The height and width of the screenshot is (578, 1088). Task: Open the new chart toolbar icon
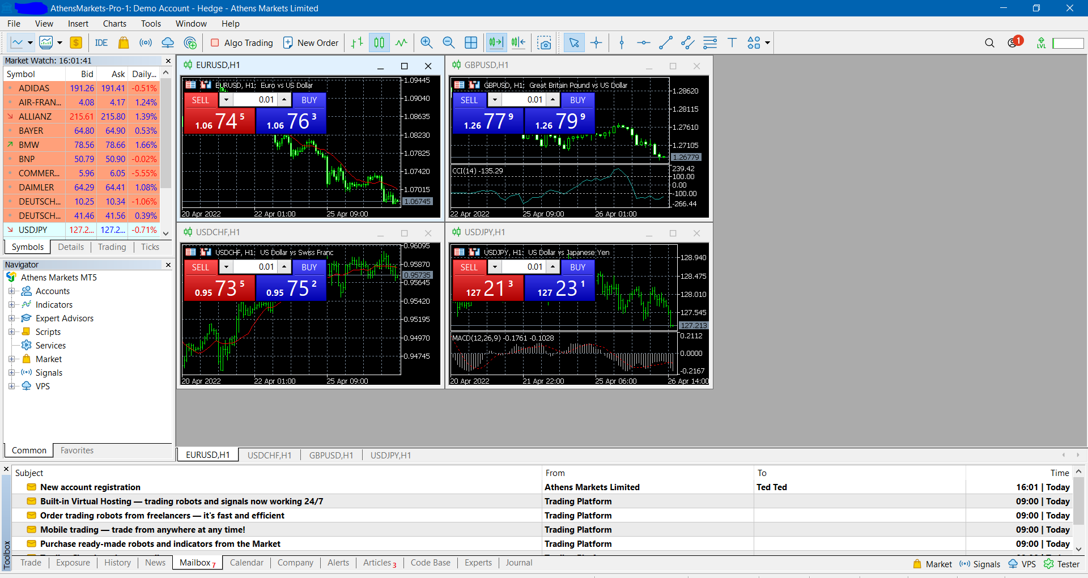click(16, 42)
